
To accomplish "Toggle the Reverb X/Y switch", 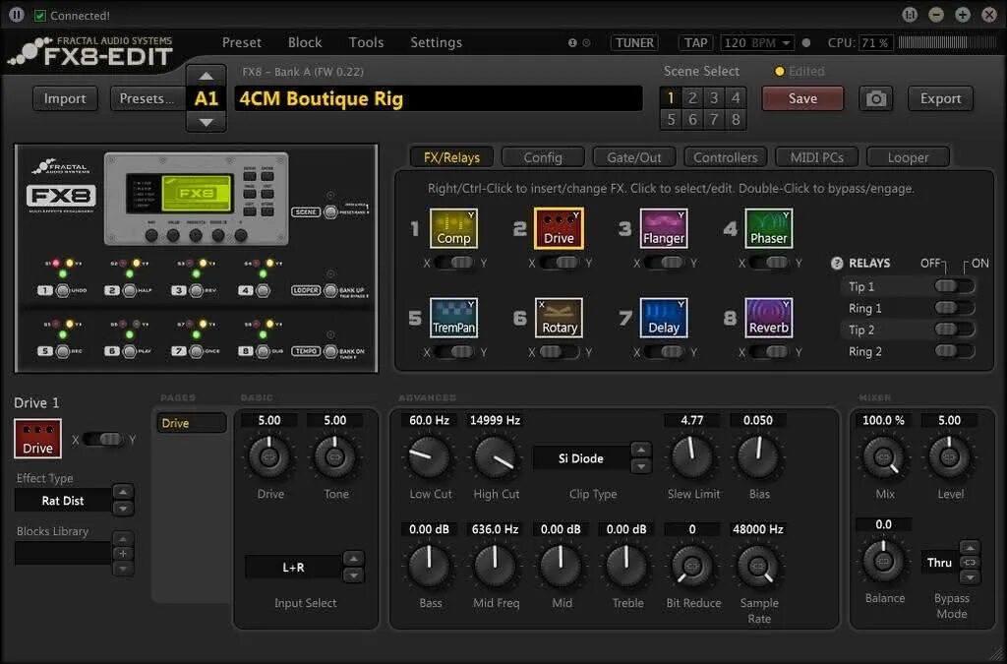I will click(x=769, y=352).
